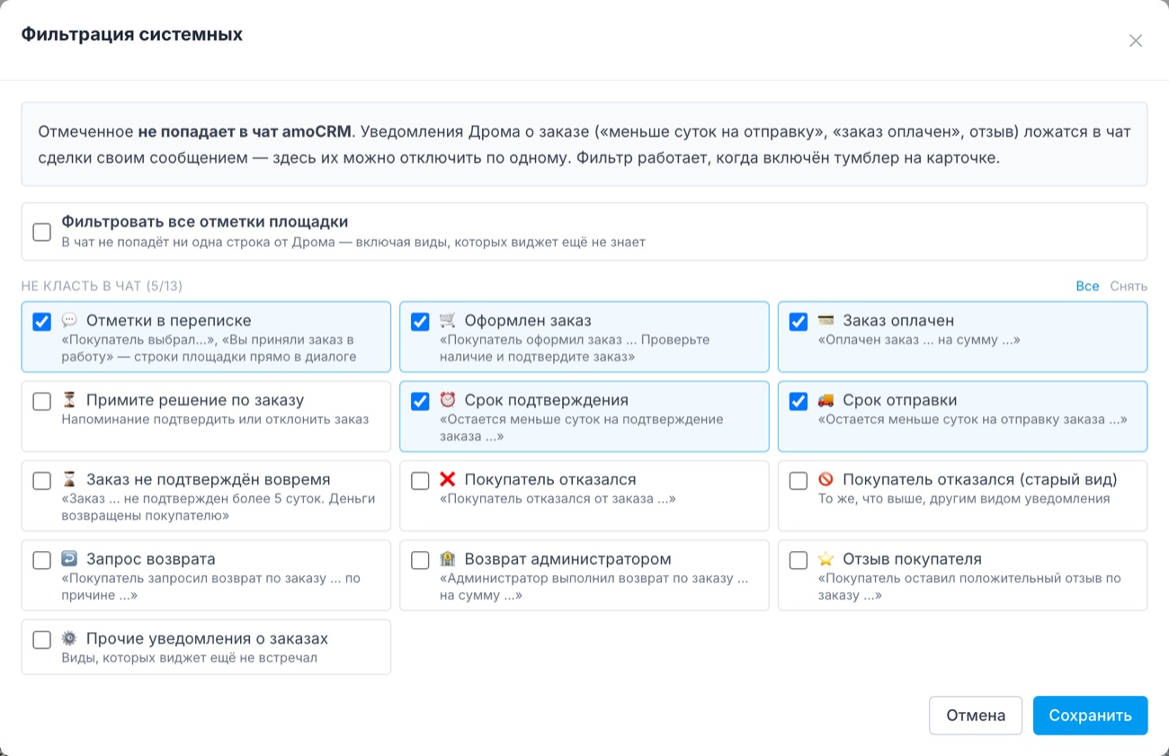Click text То же, что выше, другим видом уведомления
Screen dimensions: 1169x756
tap(964, 498)
